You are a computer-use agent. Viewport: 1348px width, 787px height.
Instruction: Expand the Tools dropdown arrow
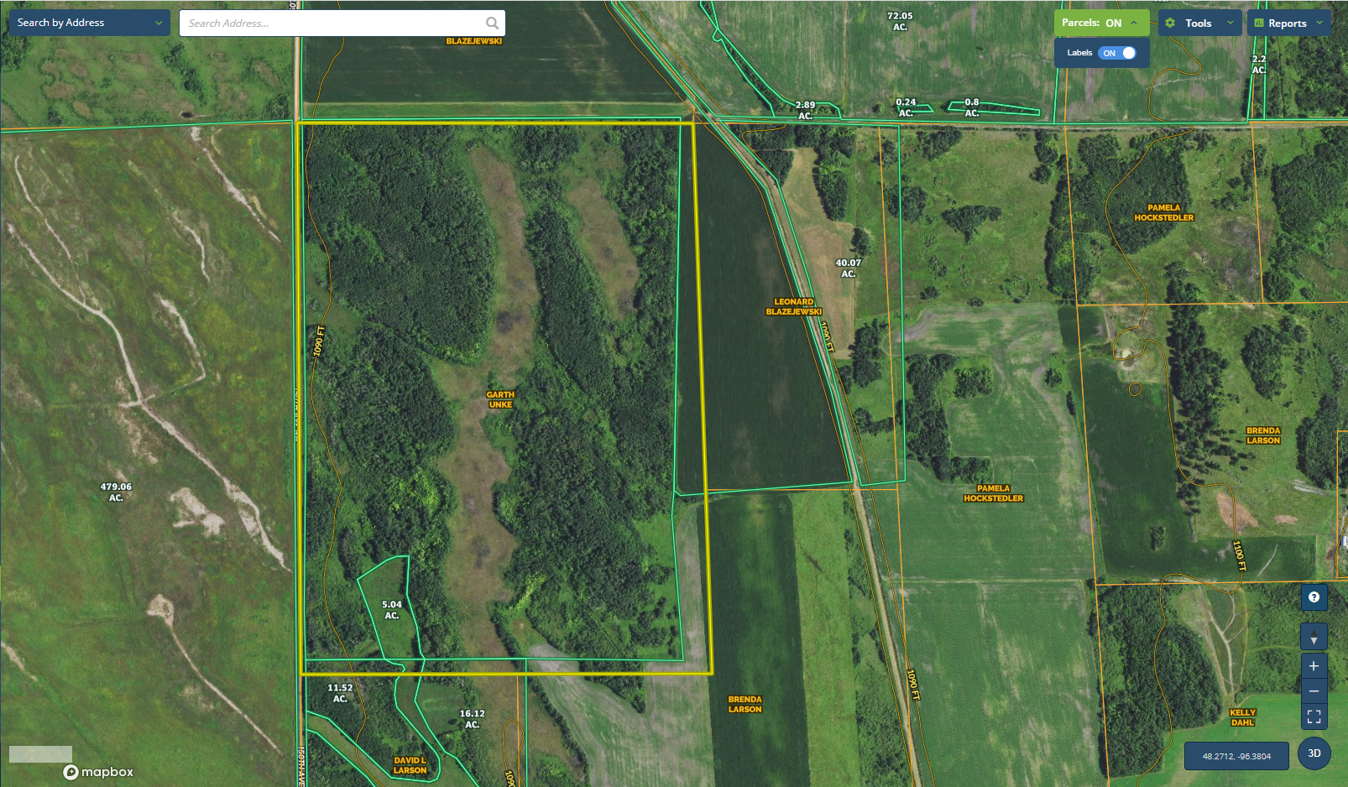pyautogui.click(x=1230, y=23)
